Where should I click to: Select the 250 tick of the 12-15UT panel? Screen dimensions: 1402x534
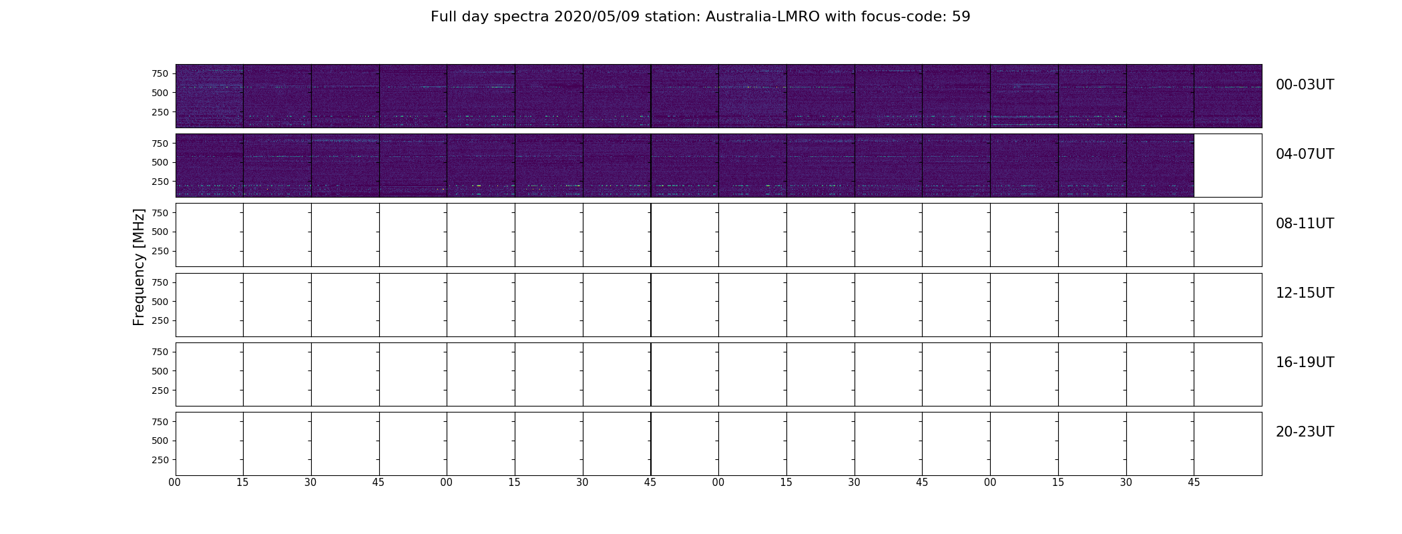pyautogui.click(x=160, y=320)
